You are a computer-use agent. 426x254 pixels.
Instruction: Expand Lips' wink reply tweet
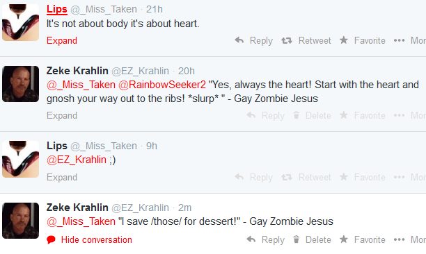pos(62,178)
